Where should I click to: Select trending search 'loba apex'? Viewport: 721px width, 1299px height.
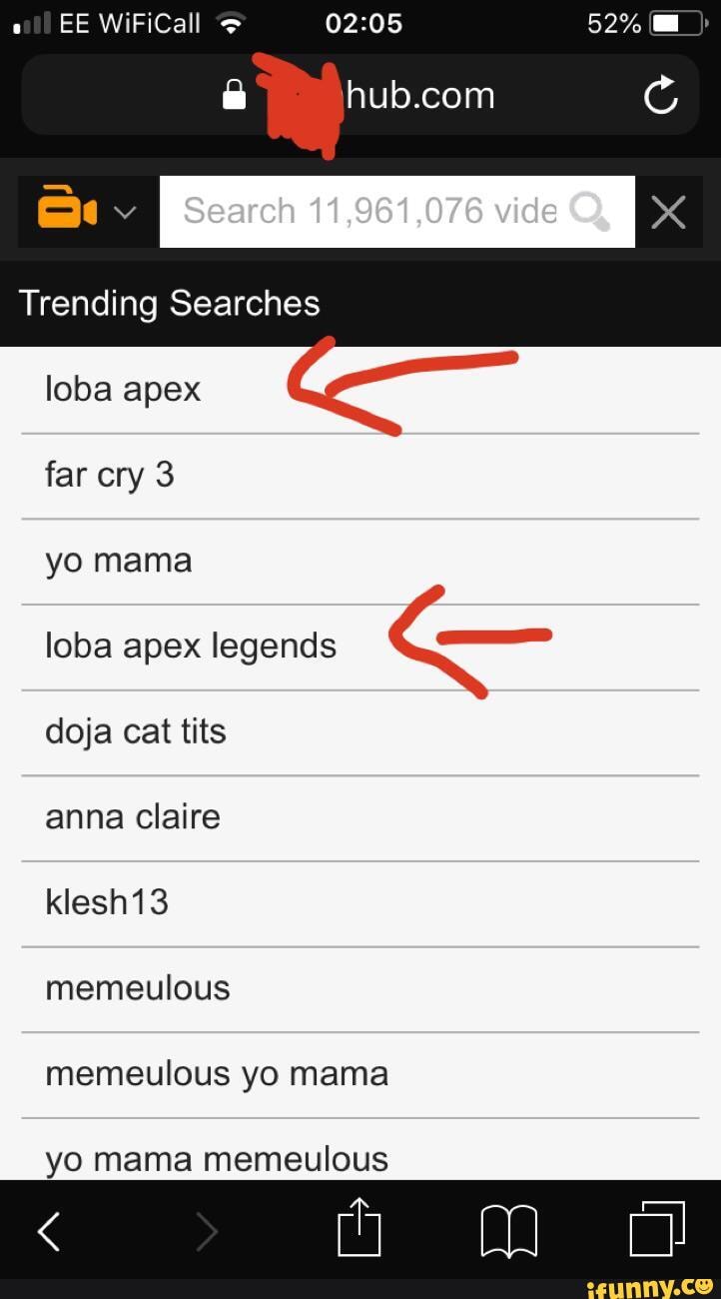pos(360,391)
